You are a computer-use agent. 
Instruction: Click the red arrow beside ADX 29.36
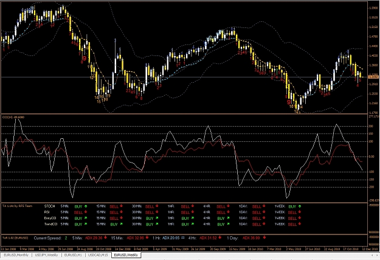[105, 237]
